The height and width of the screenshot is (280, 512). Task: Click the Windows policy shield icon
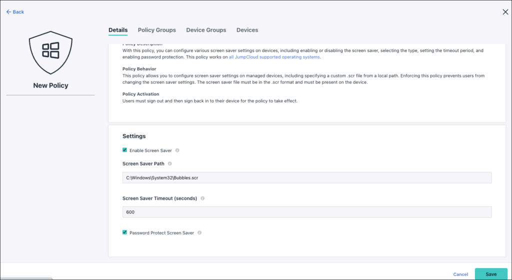pos(50,50)
